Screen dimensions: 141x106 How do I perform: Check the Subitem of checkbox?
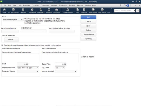(x=22, y=28)
